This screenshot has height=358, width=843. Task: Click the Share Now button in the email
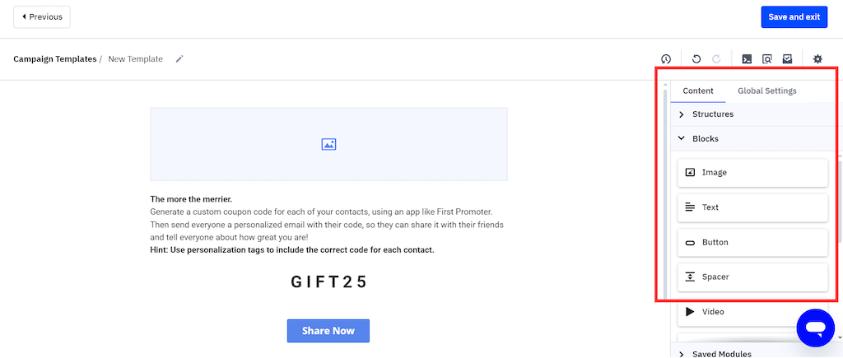328,331
